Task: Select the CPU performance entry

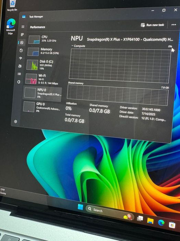Action: (x=44, y=39)
